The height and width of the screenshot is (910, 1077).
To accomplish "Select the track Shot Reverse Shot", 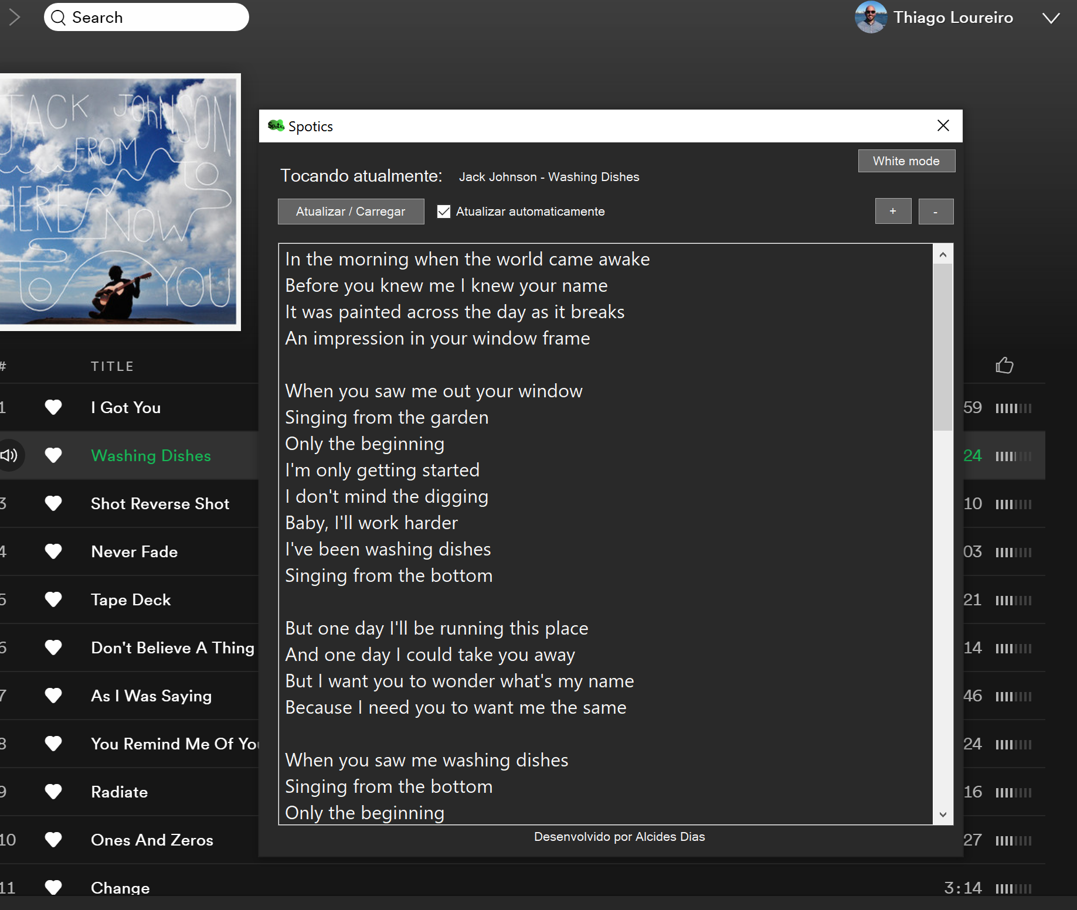I will pos(160,503).
